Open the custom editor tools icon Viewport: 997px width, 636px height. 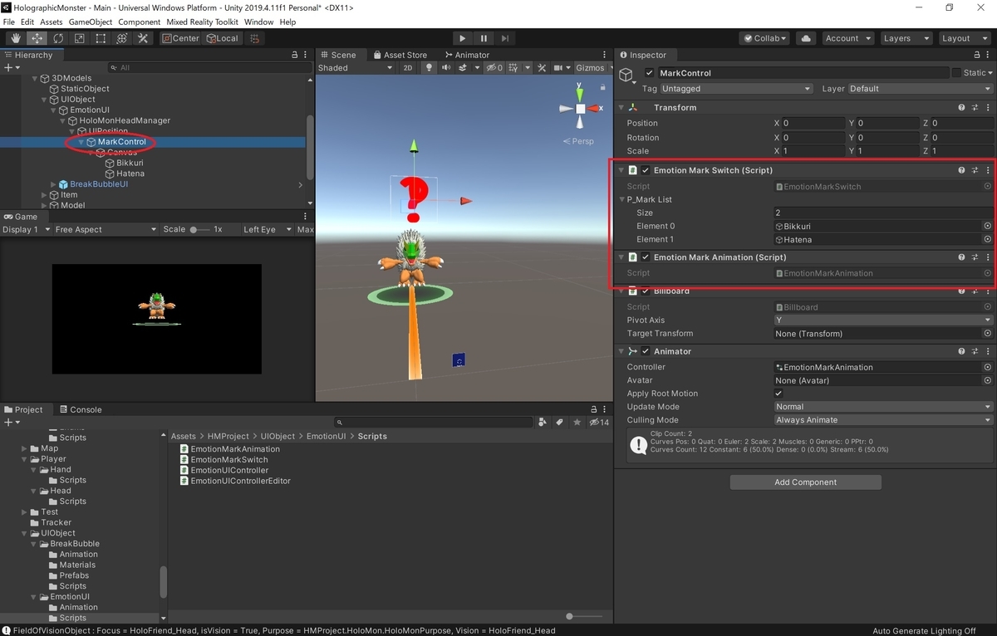pos(143,38)
